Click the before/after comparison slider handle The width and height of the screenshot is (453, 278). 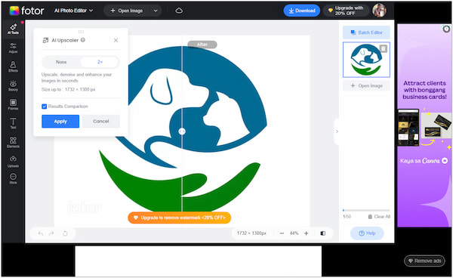[x=182, y=131]
